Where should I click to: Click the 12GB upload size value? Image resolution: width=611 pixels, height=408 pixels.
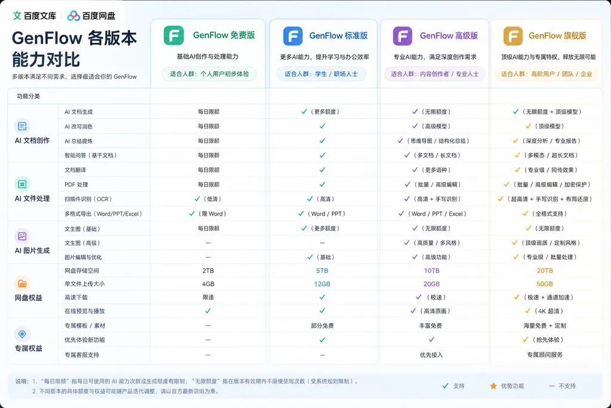(x=322, y=284)
